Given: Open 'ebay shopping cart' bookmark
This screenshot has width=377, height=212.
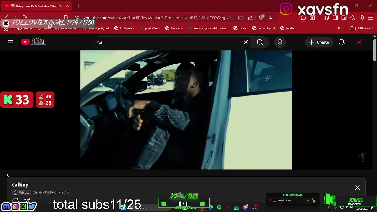Looking at the screenshot, I should click(x=96, y=28).
